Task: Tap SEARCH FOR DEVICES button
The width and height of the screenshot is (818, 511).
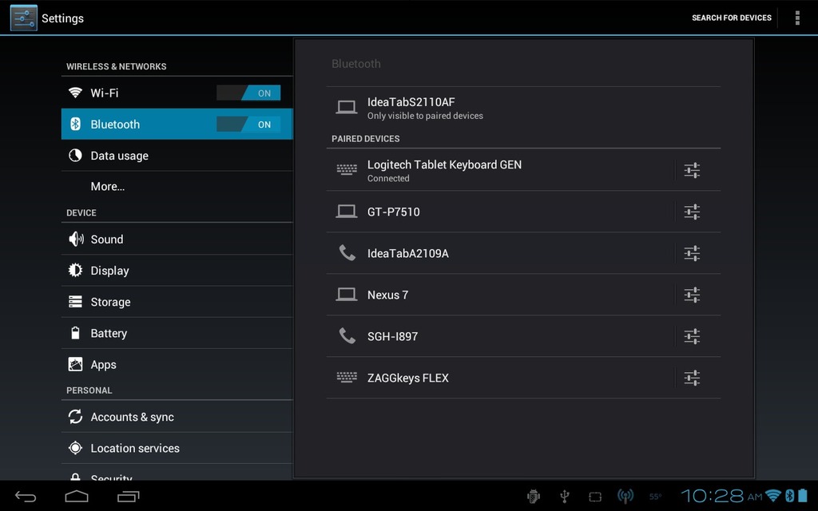Action: pyautogui.click(x=731, y=18)
